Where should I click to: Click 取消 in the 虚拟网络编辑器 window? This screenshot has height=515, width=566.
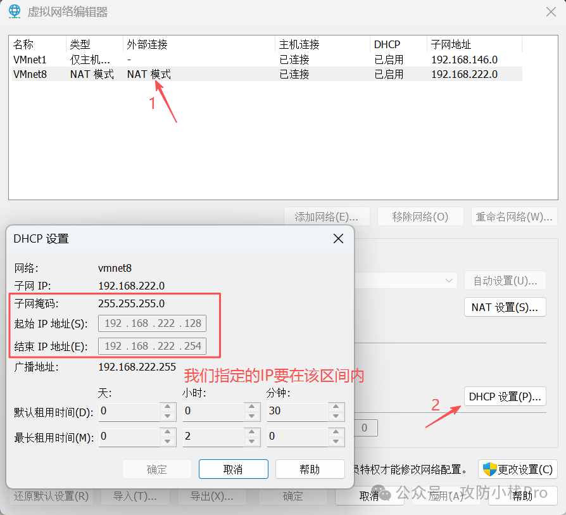[x=369, y=496]
